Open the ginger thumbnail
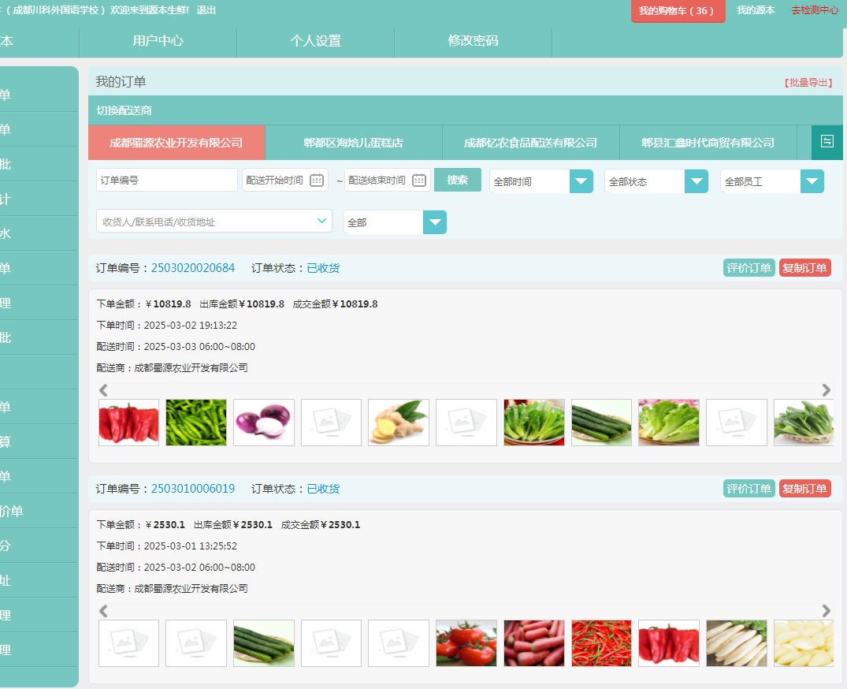Screen dimensions: 847x689 tap(399, 423)
